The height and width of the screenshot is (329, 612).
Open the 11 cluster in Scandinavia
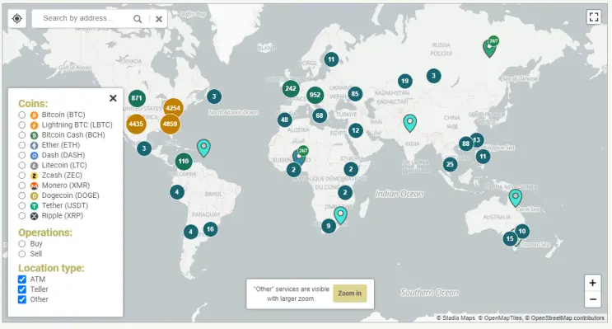331,59
